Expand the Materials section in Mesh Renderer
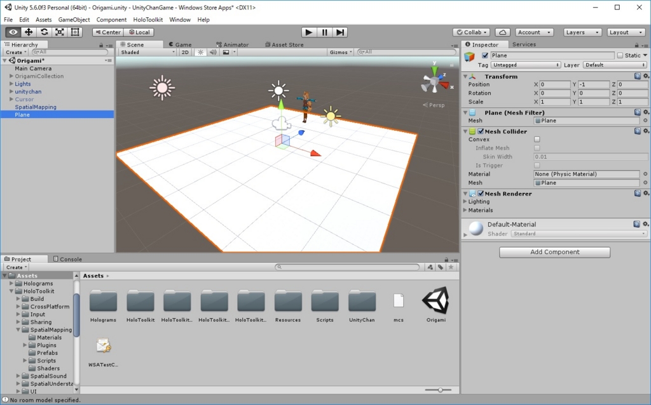 point(465,210)
